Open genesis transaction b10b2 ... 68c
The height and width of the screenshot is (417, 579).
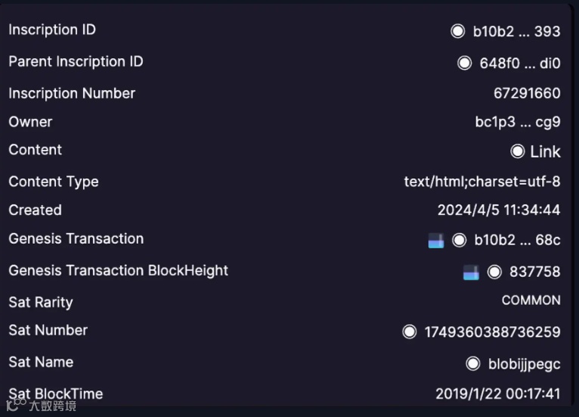click(x=517, y=241)
